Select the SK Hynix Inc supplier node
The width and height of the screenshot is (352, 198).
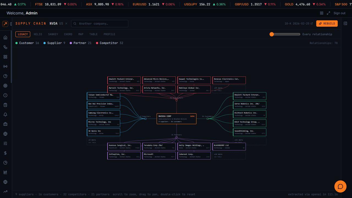click(103, 132)
